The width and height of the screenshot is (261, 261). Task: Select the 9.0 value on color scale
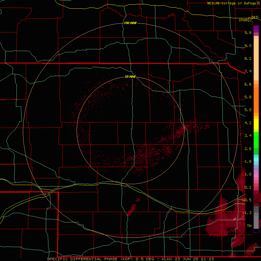point(248,46)
